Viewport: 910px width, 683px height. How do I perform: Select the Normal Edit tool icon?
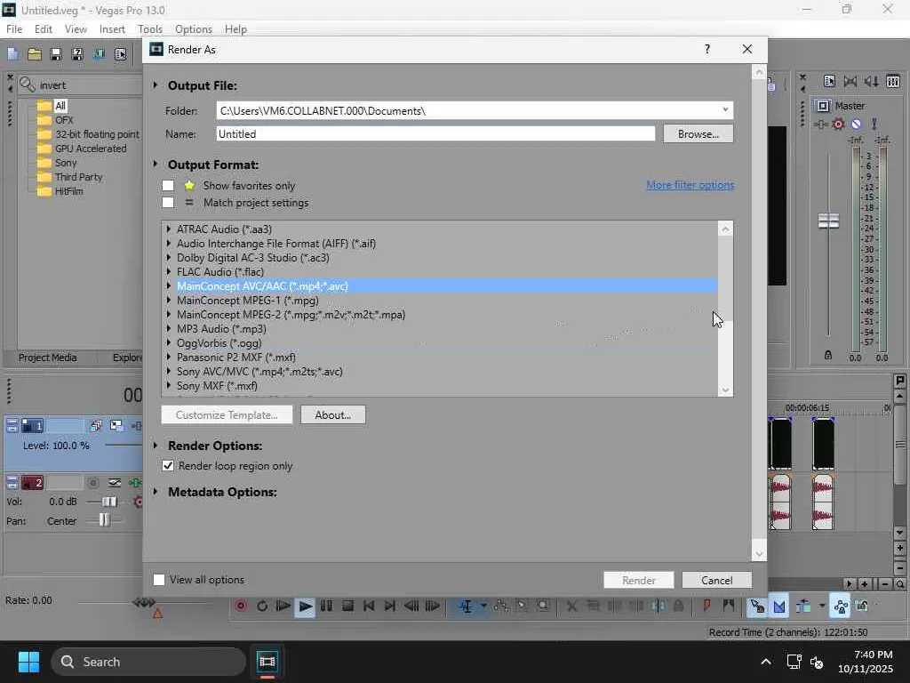pos(466,607)
